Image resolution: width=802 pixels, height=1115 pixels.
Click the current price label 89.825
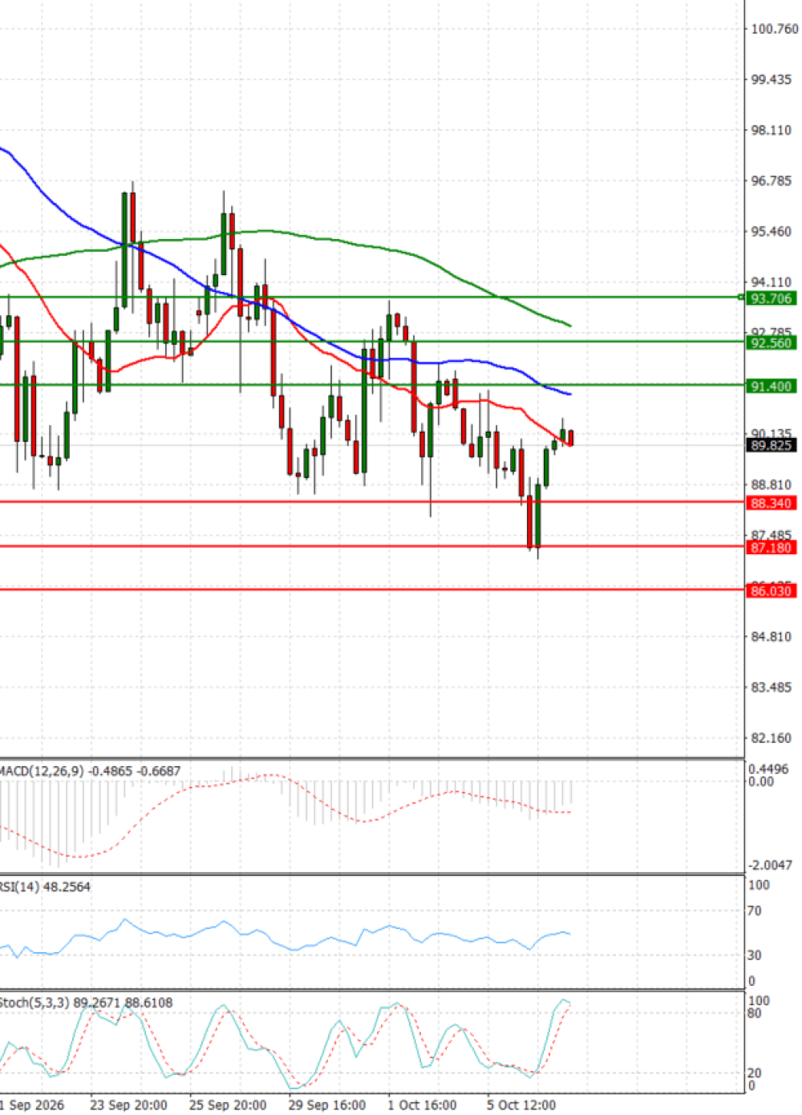click(771, 445)
